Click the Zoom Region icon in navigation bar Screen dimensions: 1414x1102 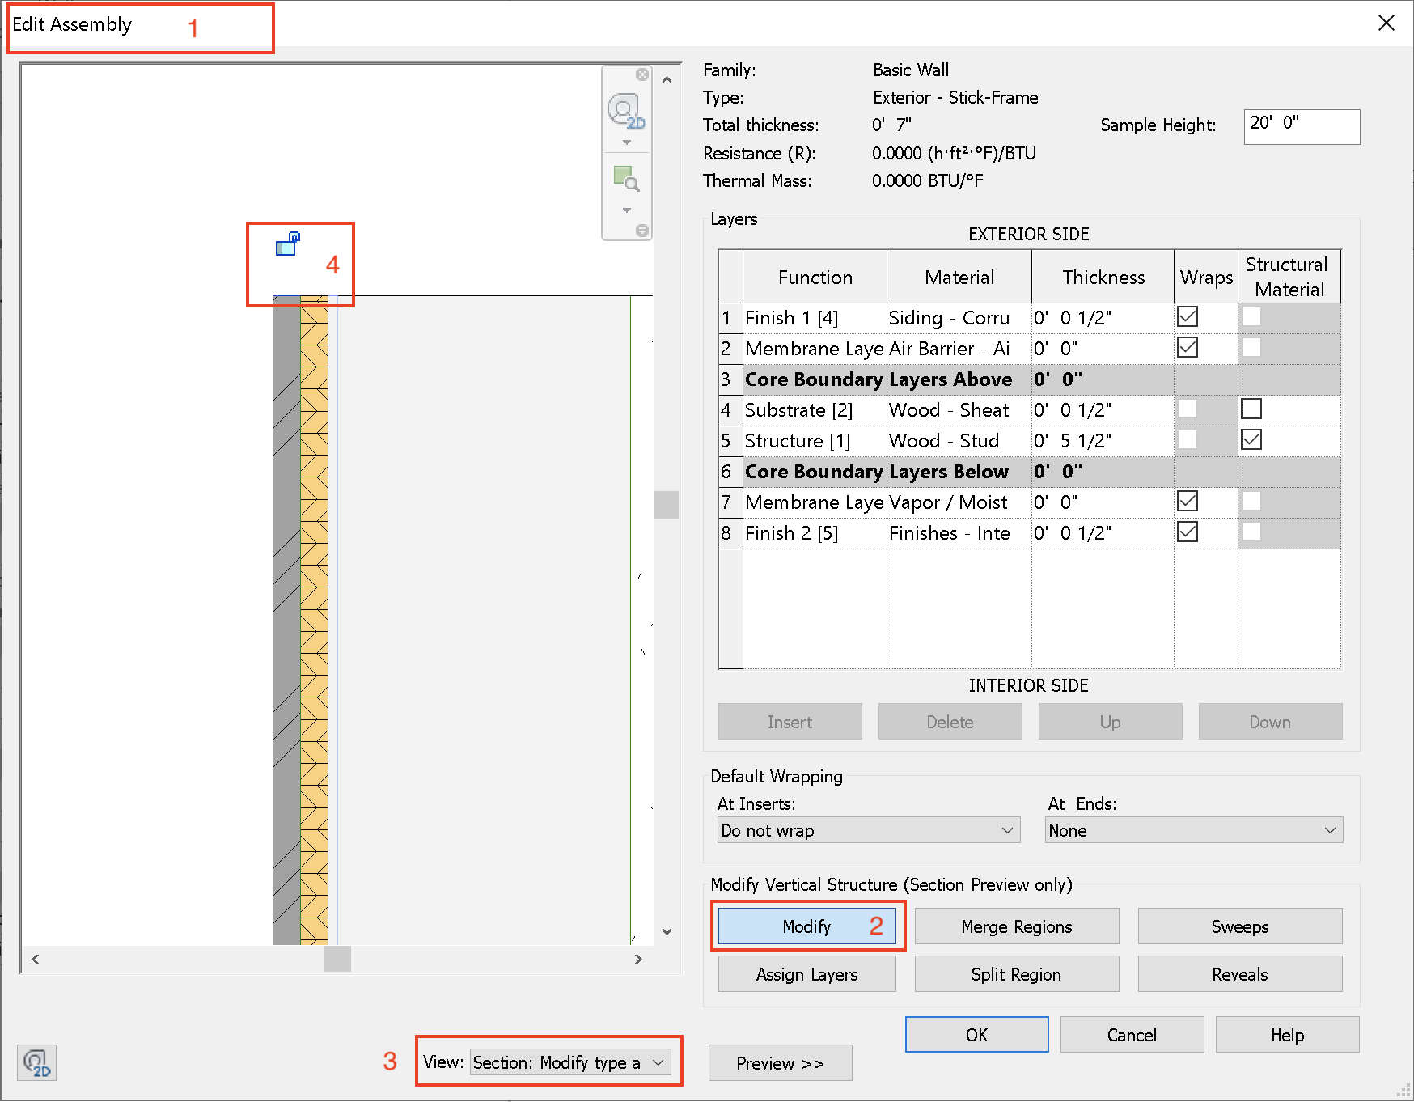pyautogui.click(x=626, y=178)
